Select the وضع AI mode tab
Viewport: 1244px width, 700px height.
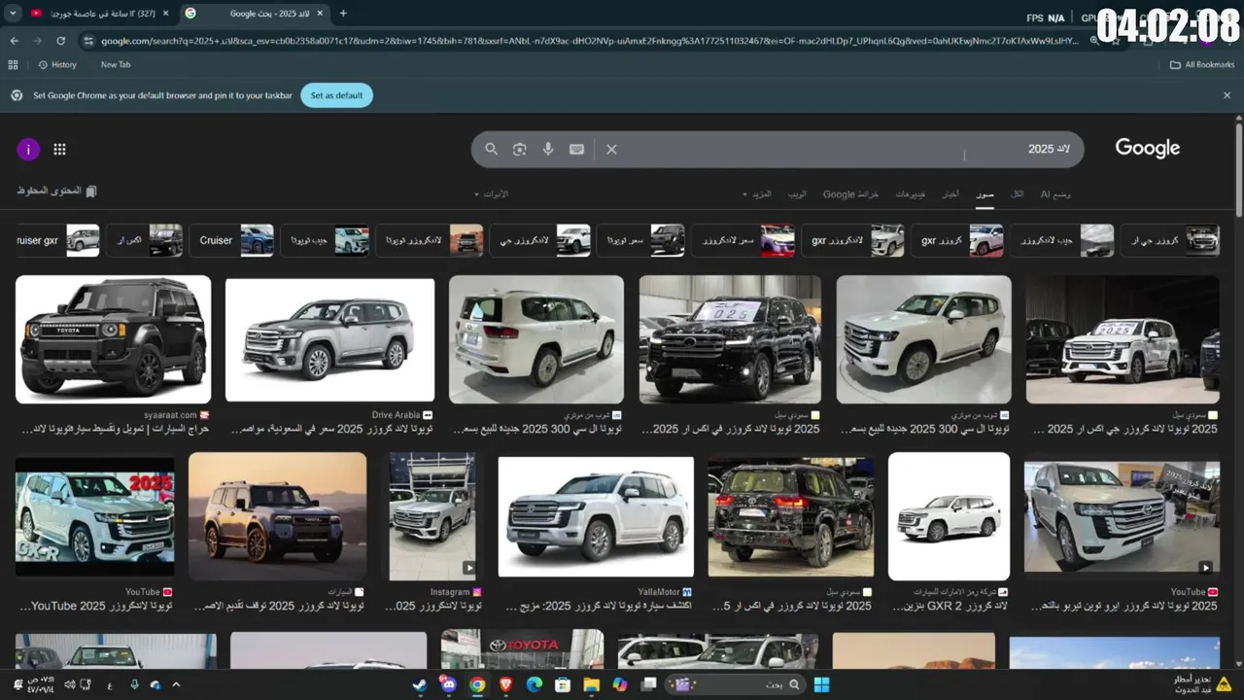click(1055, 194)
